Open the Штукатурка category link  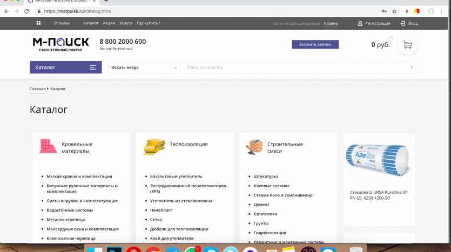point(266,176)
